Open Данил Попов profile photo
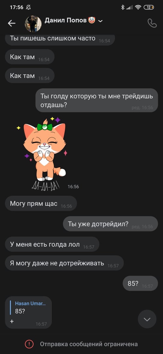 pos(33,24)
